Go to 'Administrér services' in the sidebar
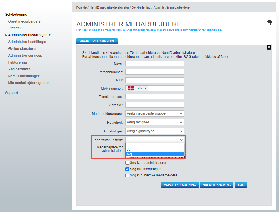This screenshot has width=279, height=212. (25, 56)
